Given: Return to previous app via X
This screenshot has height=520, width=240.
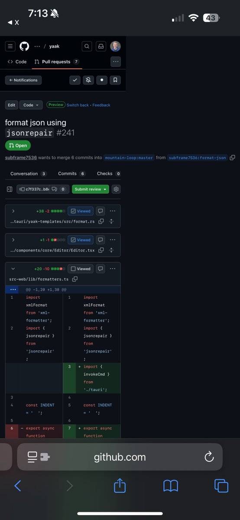Looking at the screenshot, I should 13,23.
